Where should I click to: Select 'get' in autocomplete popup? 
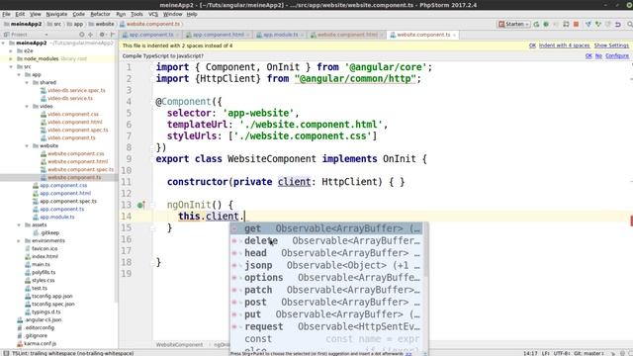click(326, 228)
